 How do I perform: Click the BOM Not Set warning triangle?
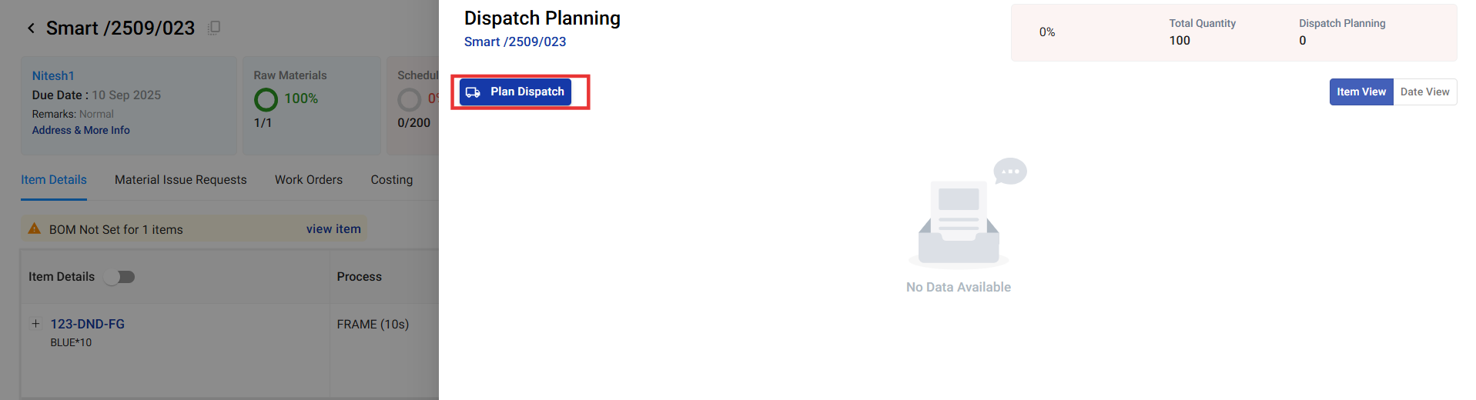(35, 228)
